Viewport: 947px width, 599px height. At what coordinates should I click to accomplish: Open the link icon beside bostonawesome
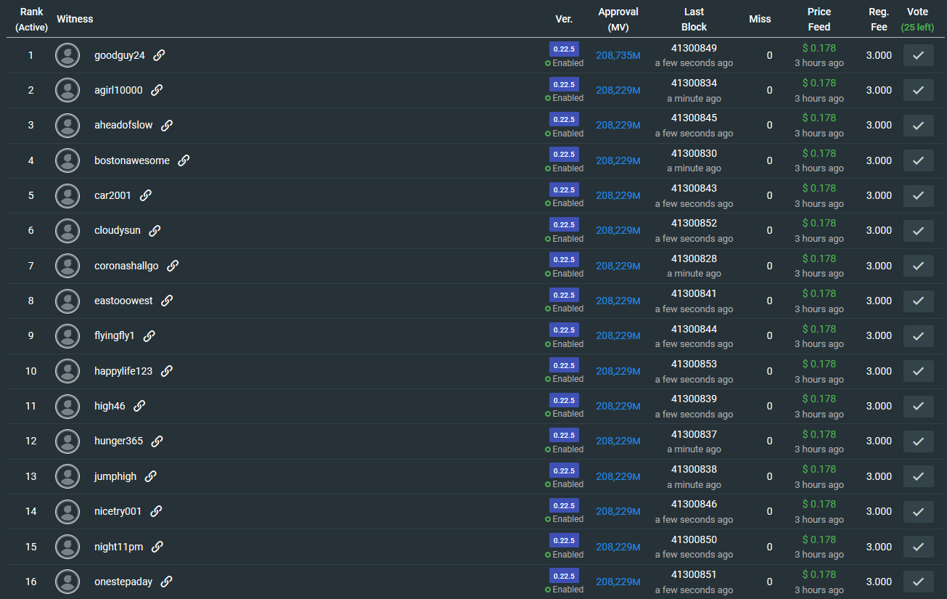point(184,160)
